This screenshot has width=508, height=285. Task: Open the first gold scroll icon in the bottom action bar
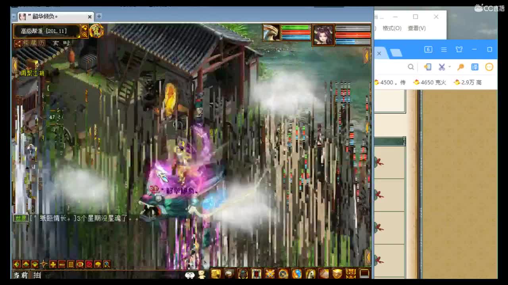(x=216, y=274)
